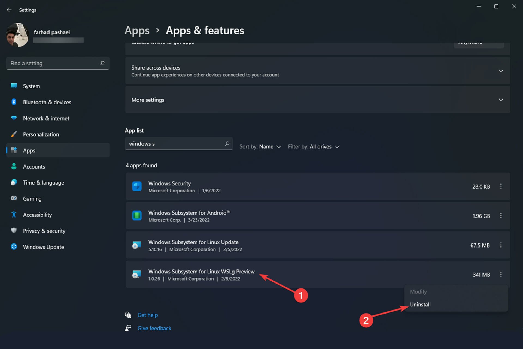The width and height of the screenshot is (523, 349).
Task: Select Windows Security app name
Action: (169, 183)
